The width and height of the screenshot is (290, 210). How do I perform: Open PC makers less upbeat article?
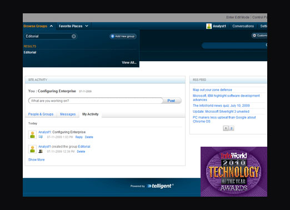point(224,119)
